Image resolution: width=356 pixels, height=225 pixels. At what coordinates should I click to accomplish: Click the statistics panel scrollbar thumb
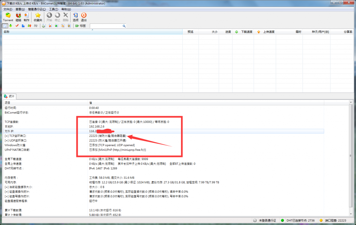pos(351,156)
